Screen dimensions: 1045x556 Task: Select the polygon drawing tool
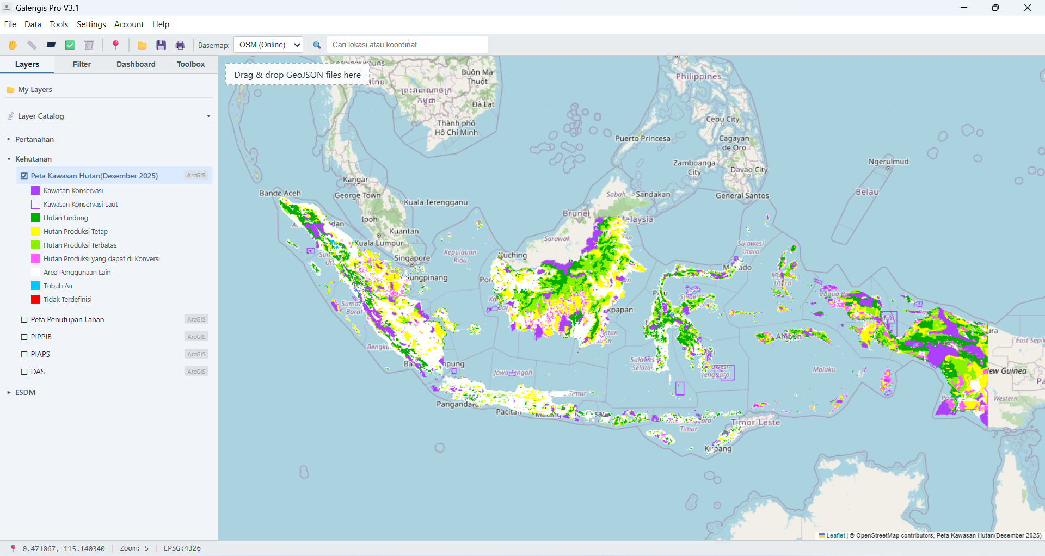(x=51, y=45)
